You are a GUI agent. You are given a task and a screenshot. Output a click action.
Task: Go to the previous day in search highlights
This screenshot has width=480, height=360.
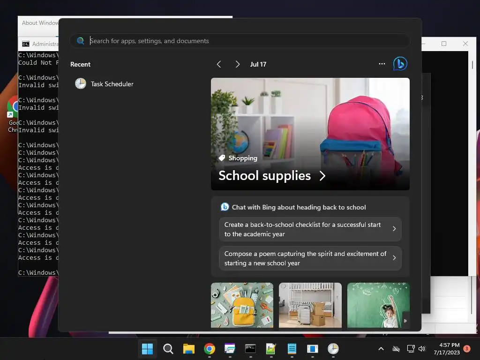click(219, 64)
